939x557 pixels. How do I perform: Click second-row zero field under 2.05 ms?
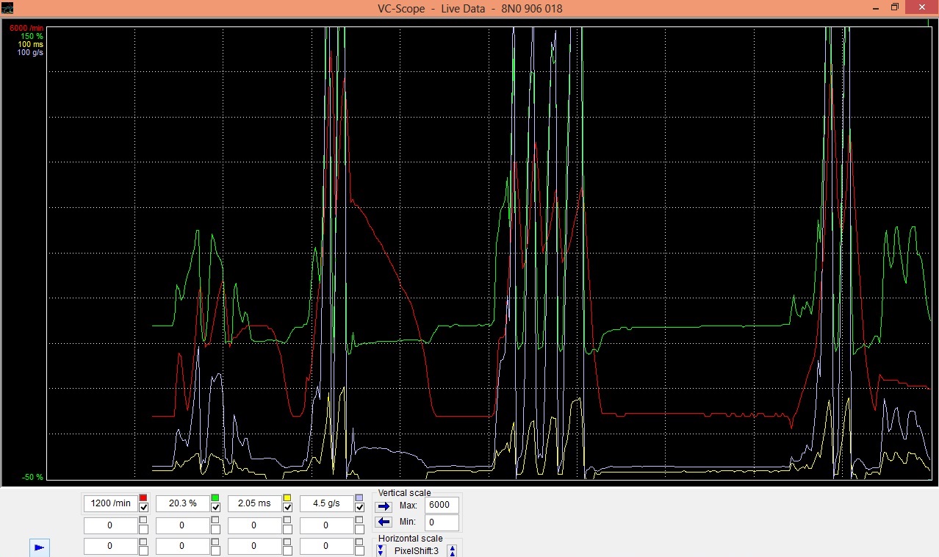tap(254, 525)
